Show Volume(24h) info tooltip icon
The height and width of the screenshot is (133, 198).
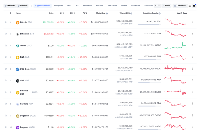click(x=131, y=13)
